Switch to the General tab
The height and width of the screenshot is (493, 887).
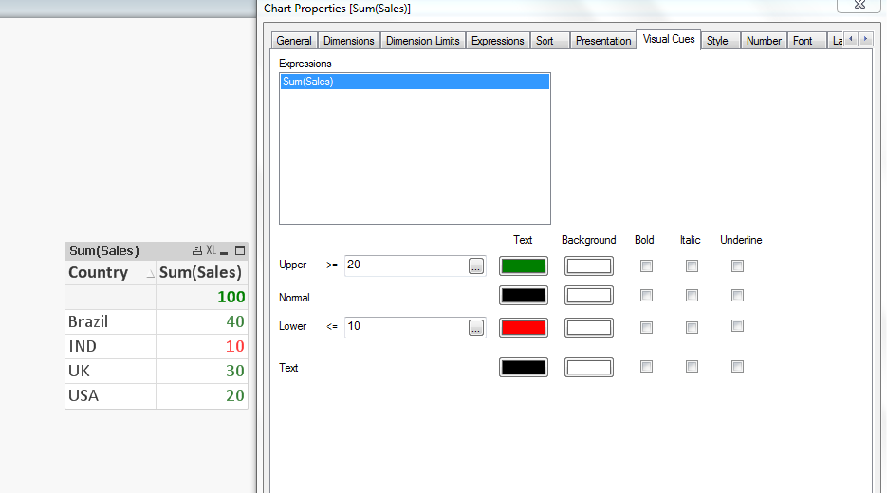(x=294, y=41)
